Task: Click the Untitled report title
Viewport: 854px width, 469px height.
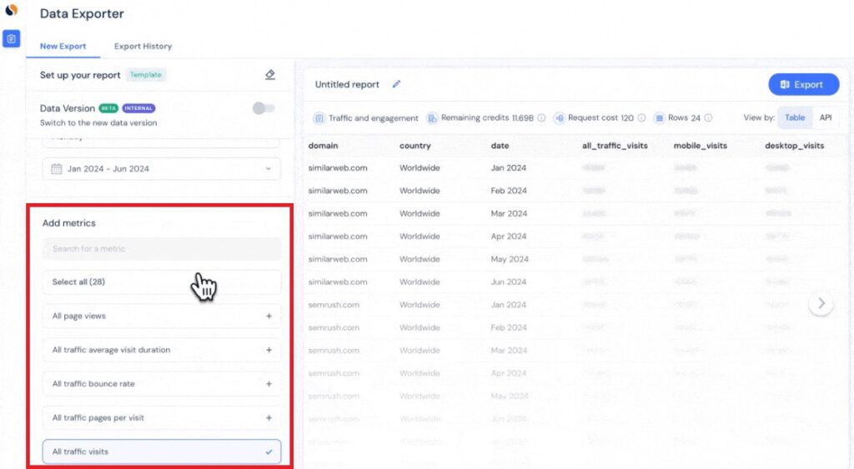Action: tap(347, 84)
